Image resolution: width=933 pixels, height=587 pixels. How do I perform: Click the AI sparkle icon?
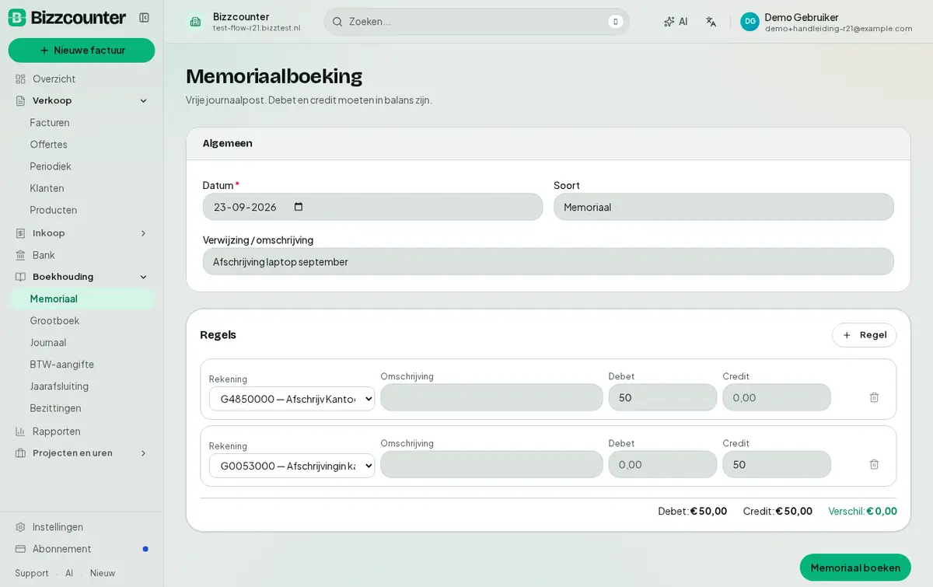pos(669,22)
